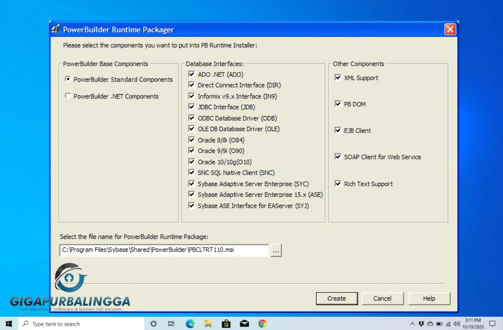The image size is (503, 330).
Task: Toggle the JDBC Interface (JDB) checkbox
Action: pos(191,107)
